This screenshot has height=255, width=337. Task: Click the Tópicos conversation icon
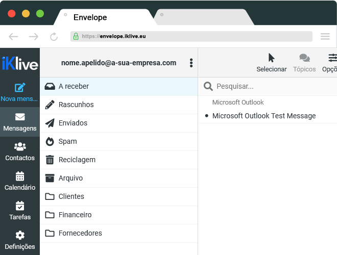point(304,58)
